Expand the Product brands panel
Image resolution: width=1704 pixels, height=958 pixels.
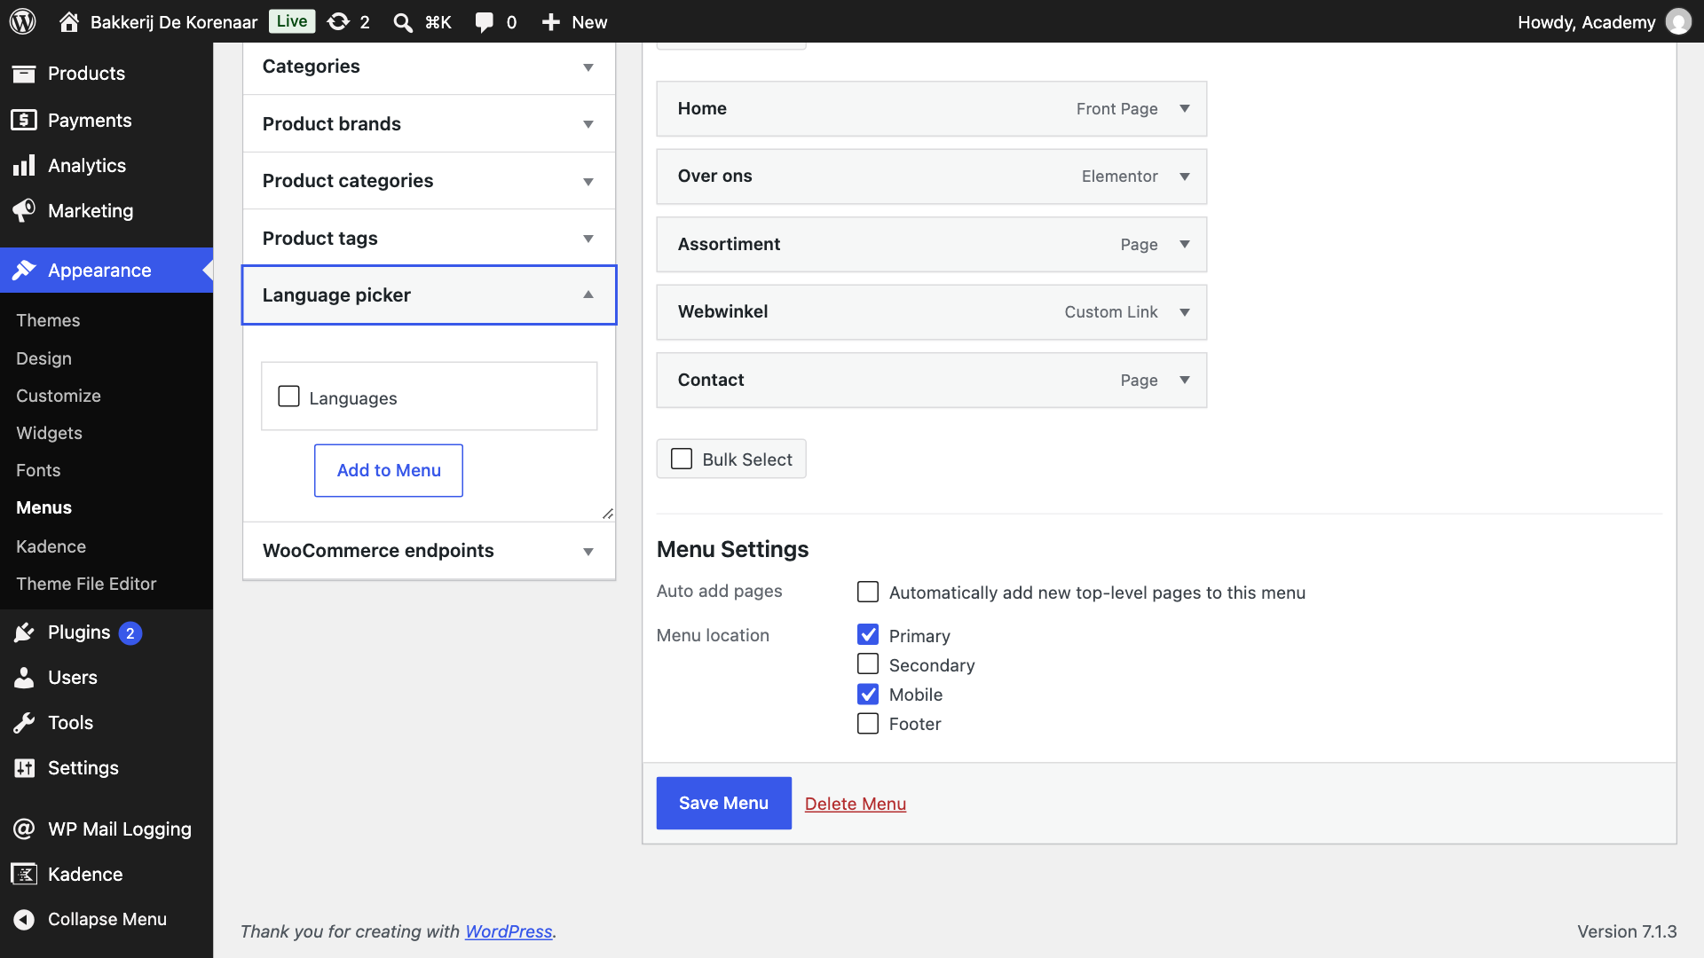[429, 124]
